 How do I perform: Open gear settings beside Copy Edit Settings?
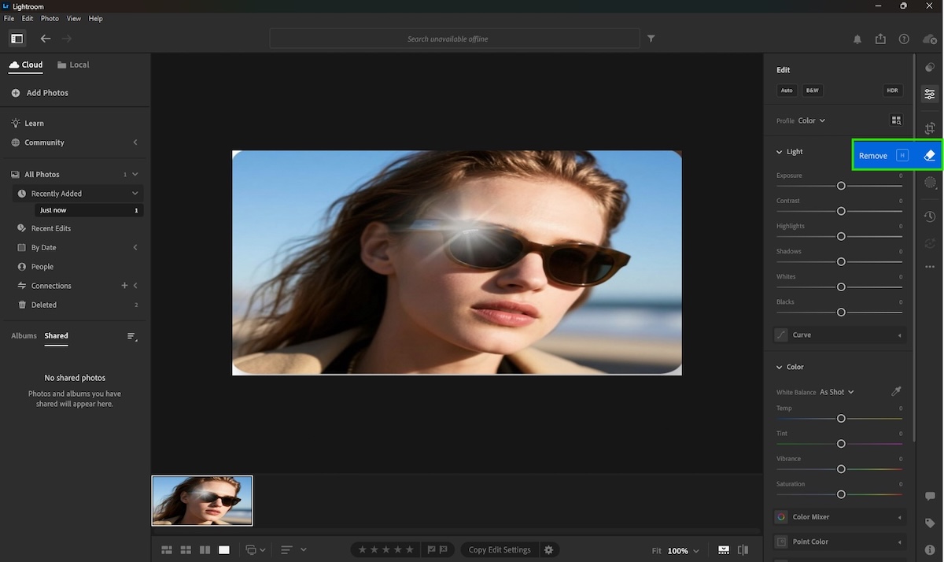pos(549,549)
